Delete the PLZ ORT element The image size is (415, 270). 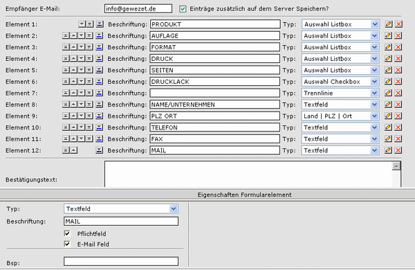pos(398,116)
